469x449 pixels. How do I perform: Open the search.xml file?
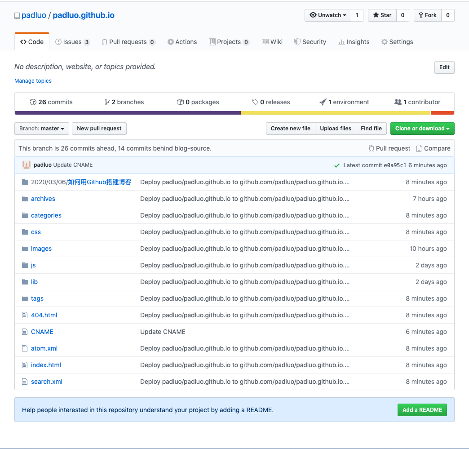[x=47, y=382]
